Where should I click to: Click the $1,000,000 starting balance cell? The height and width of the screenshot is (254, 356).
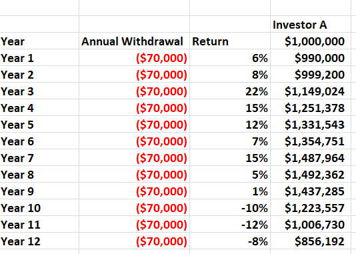(311, 41)
